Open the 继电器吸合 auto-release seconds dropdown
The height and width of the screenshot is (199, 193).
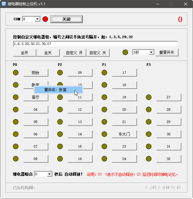(x=50, y=174)
